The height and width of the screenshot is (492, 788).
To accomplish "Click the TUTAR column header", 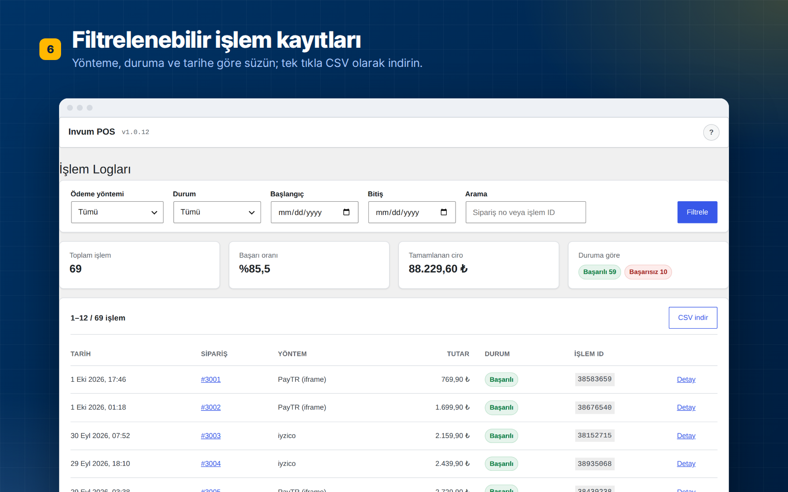I will [x=458, y=354].
